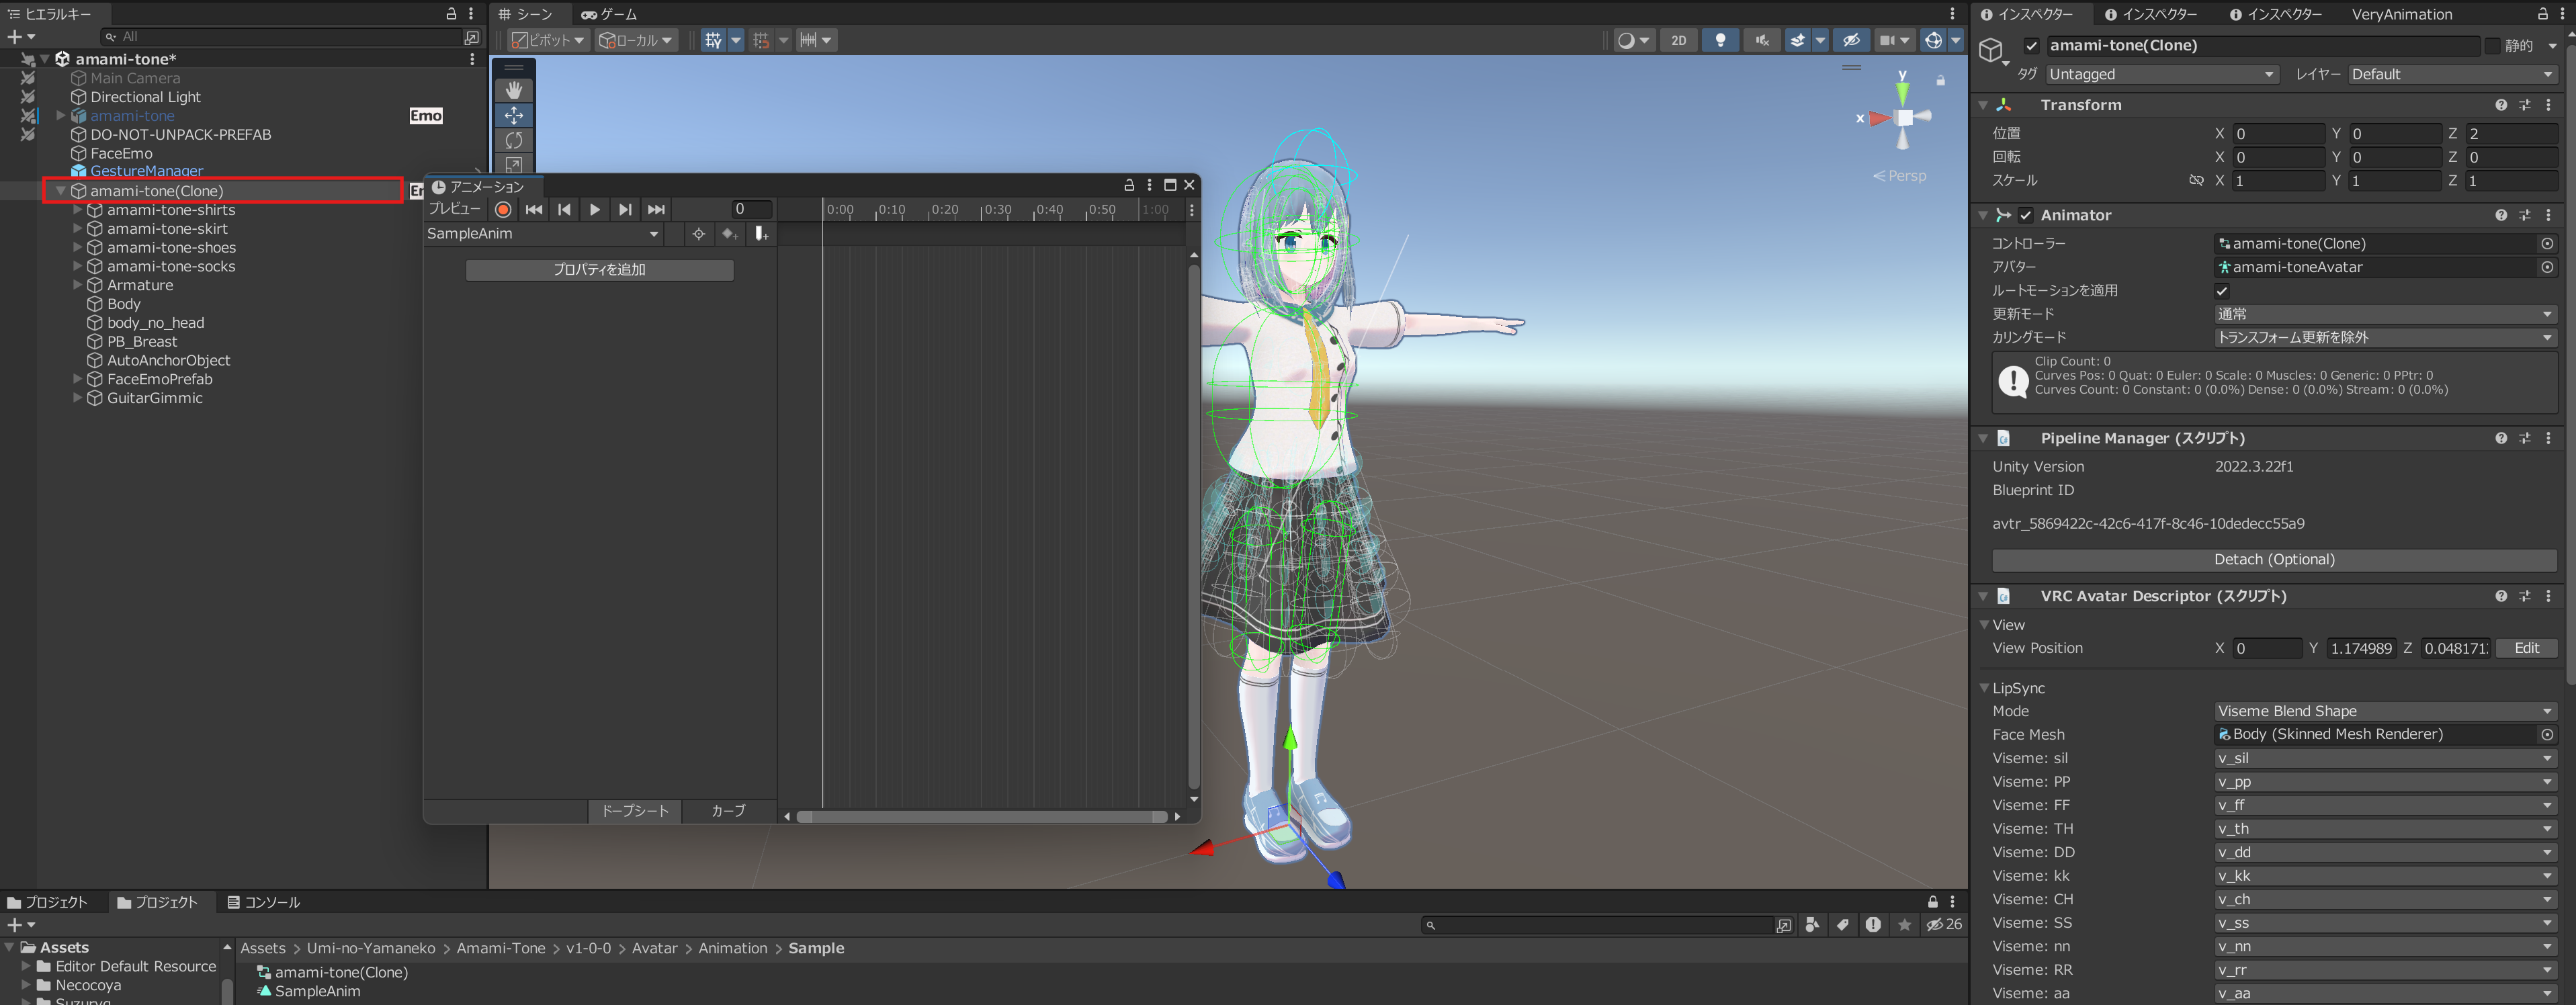Switch to Dopesheet view in Animation
2576x1005 pixels.
[634, 811]
